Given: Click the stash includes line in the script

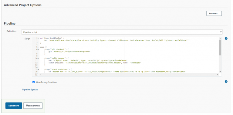Looking at the screenshot, I should [x=95, y=63].
